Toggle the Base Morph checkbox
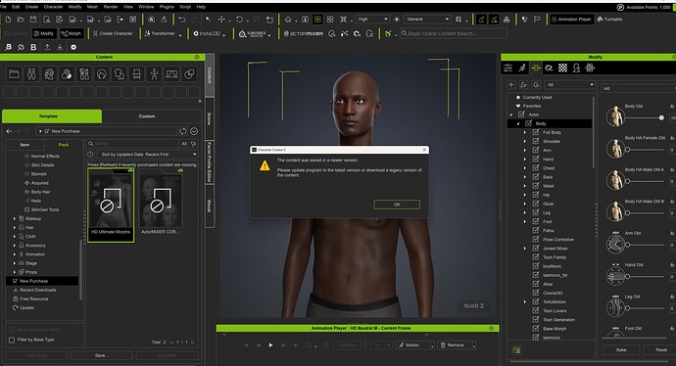Viewport: 676px width, 366px height. tap(536, 329)
